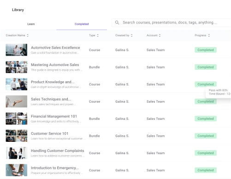Open the Financial Management 101 title
The width and height of the screenshot is (231, 179).
click(54, 116)
